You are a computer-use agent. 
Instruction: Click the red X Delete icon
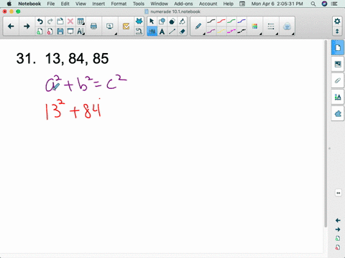point(70,21)
